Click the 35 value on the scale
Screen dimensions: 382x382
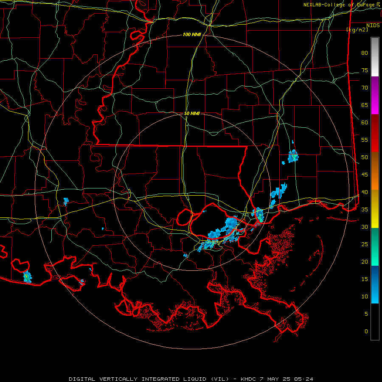(365, 210)
